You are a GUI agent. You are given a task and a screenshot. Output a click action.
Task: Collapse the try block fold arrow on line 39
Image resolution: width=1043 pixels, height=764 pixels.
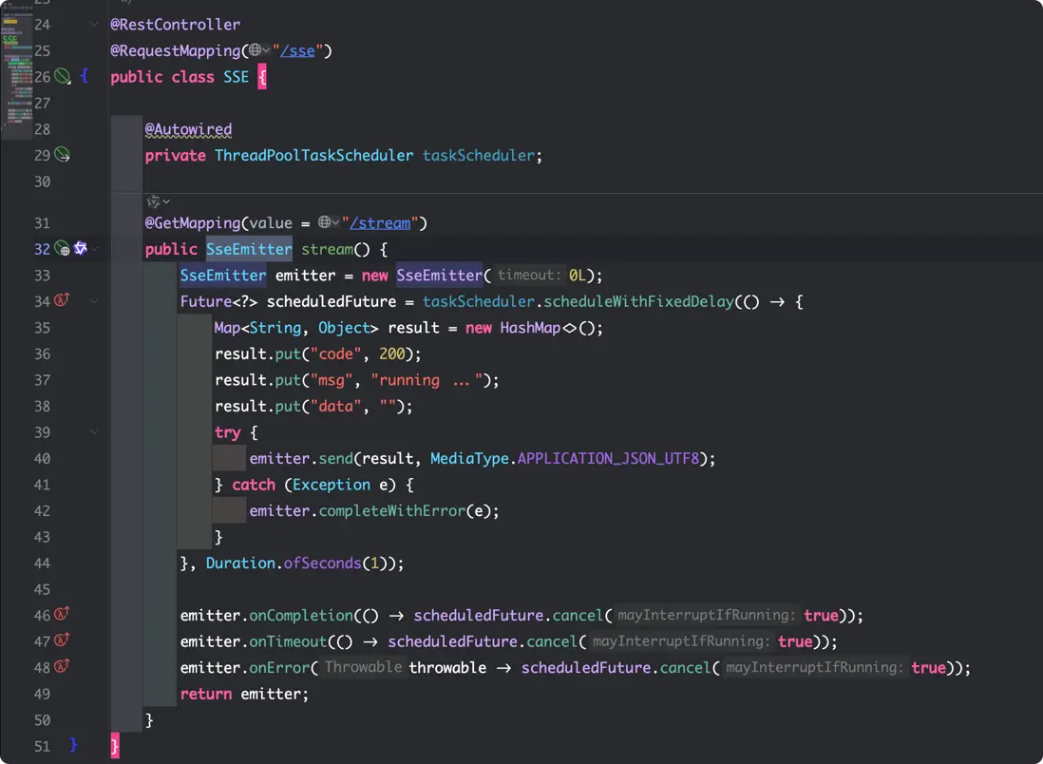click(x=94, y=432)
